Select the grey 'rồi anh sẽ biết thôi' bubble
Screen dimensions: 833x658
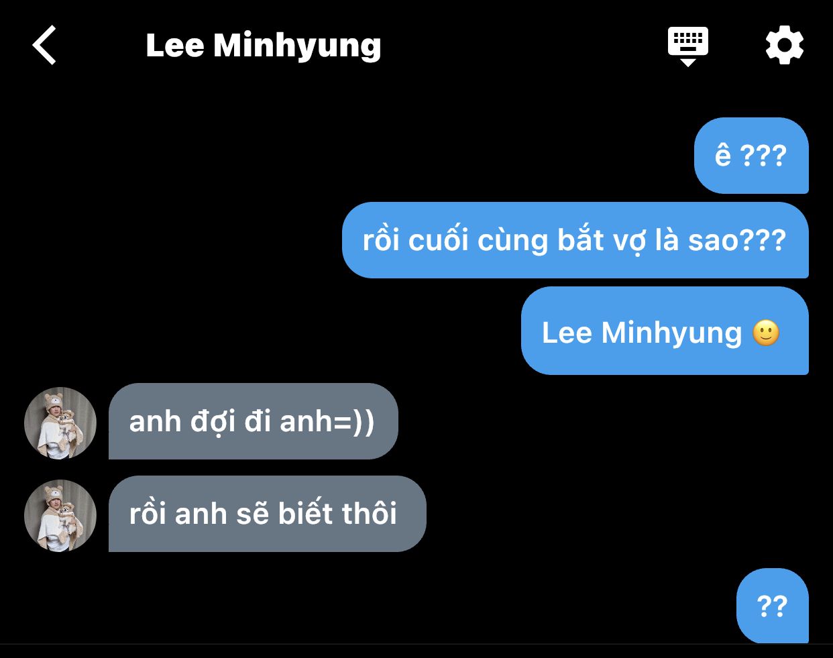coord(268,514)
